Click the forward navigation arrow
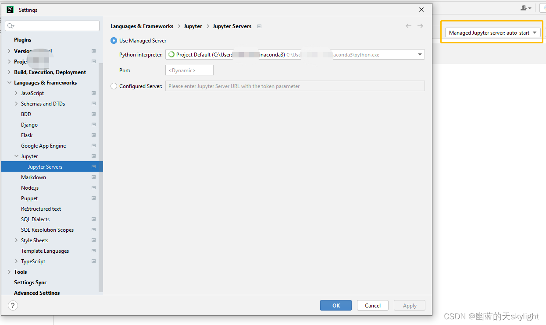Viewport: 546px width, 325px height. (420, 26)
